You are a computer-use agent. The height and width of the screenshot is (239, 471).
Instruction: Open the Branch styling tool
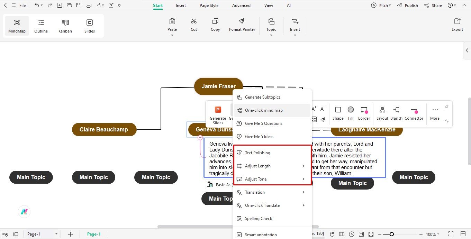[396, 113]
